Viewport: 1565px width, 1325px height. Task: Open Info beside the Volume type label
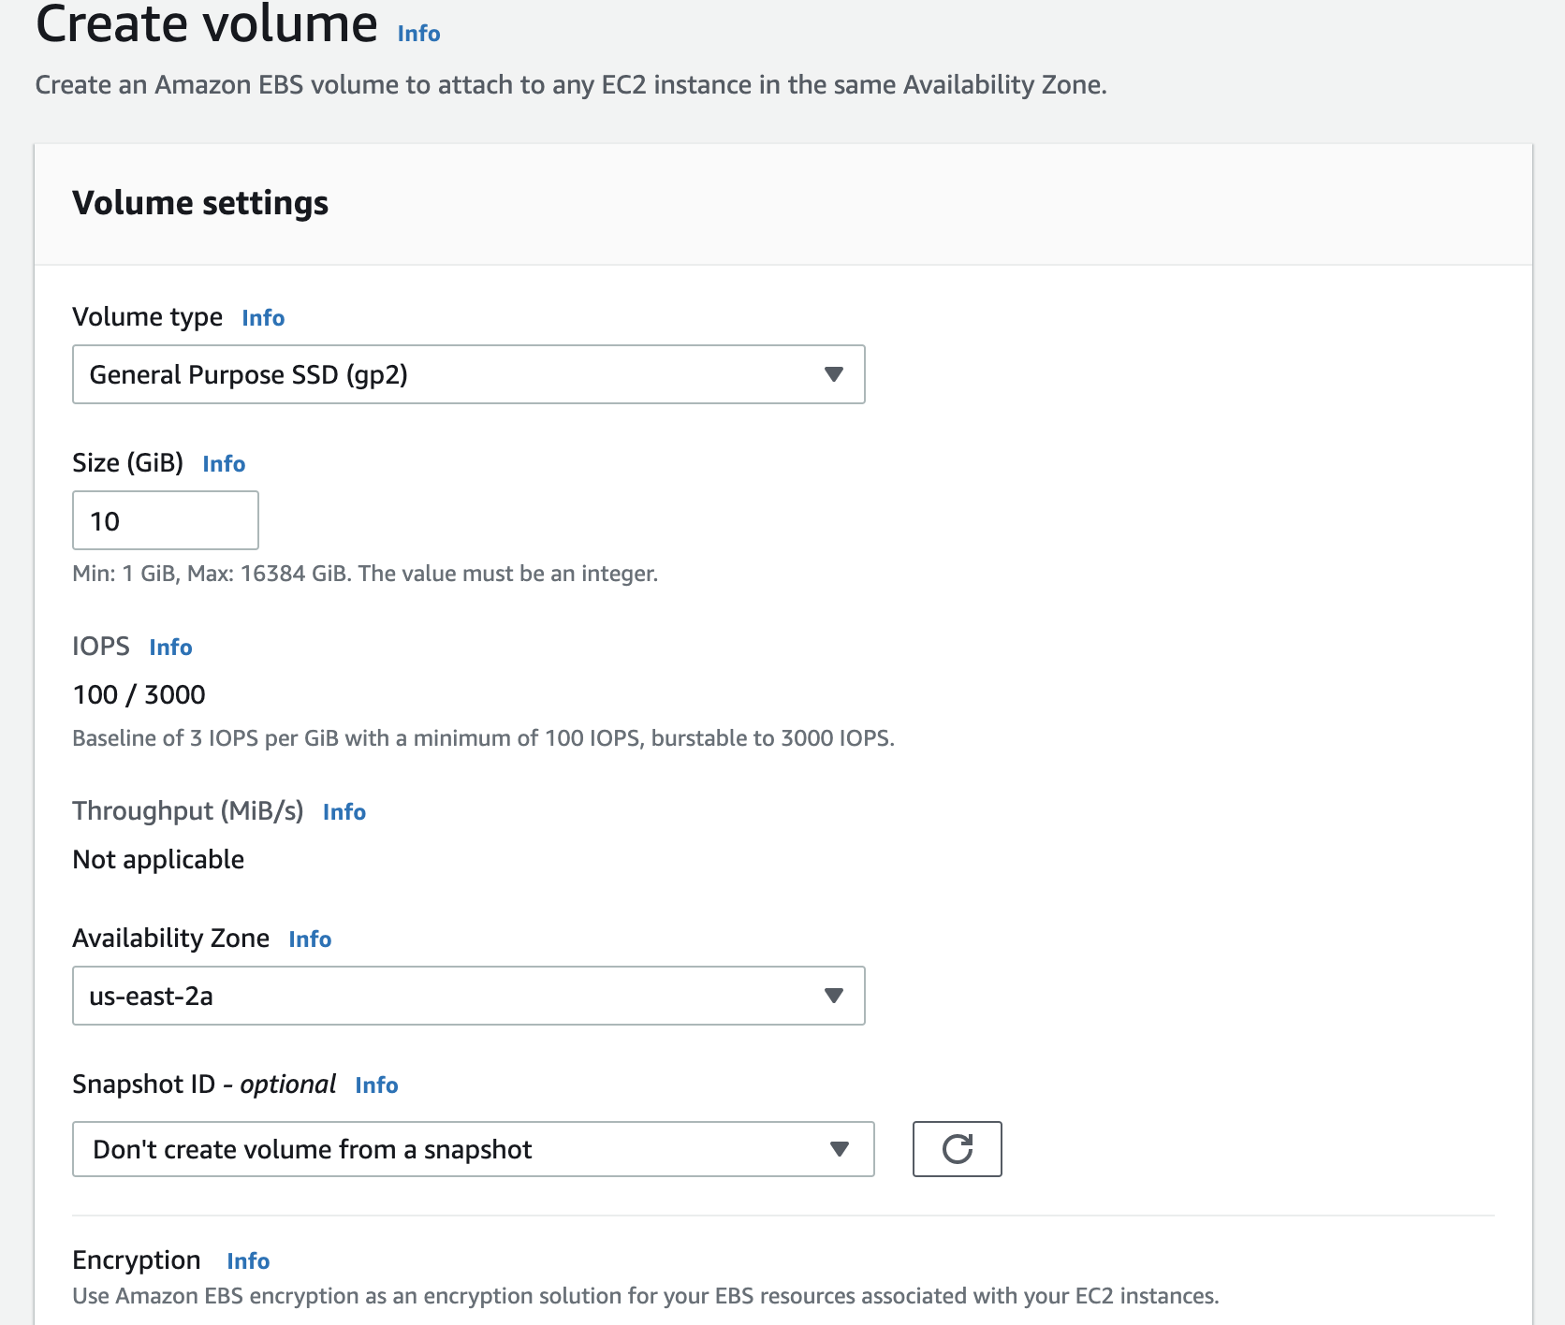coord(262,318)
